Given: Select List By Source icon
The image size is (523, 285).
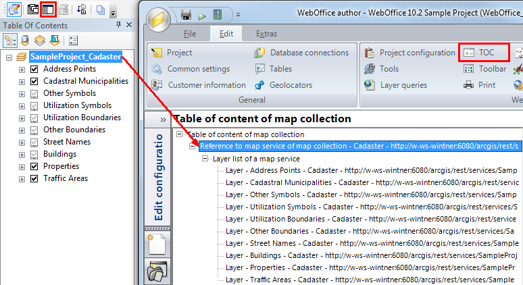Looking at the screenshot, I should 25,41.
